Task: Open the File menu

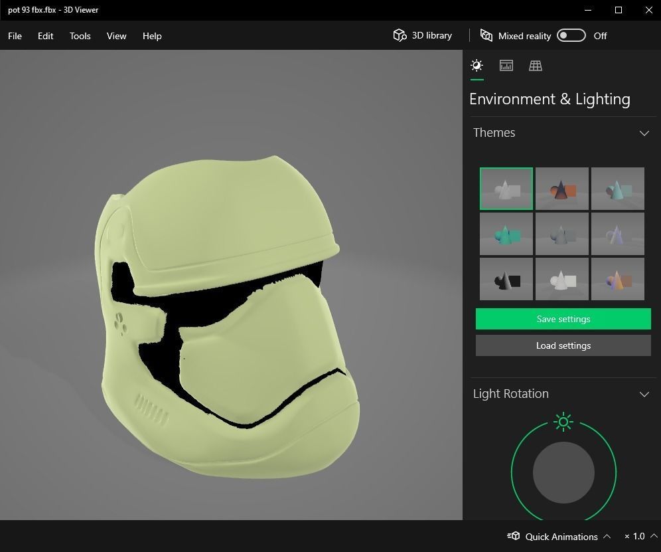Action: 15,36
